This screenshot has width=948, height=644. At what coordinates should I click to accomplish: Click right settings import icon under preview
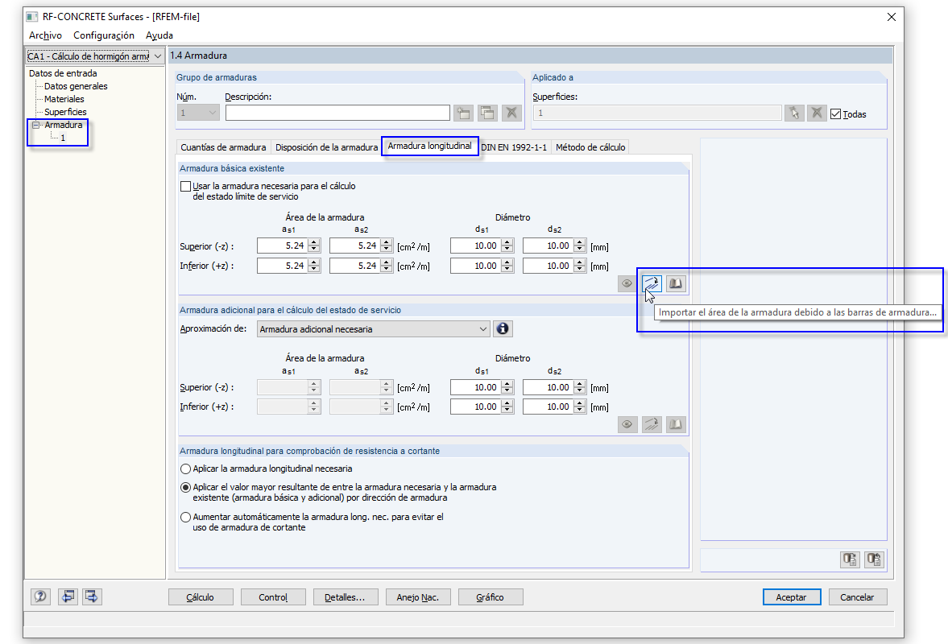pos(874,559)
